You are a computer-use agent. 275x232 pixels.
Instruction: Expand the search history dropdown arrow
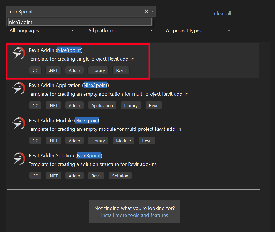pyautogui.click(x=153, y=11)
